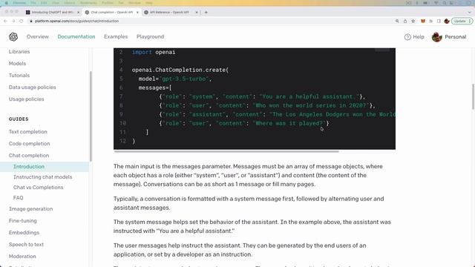Image resolution: width=475 pixels, height=267 pixels.
Task: Open the Embeddings guide
Action: click(24, 232)
